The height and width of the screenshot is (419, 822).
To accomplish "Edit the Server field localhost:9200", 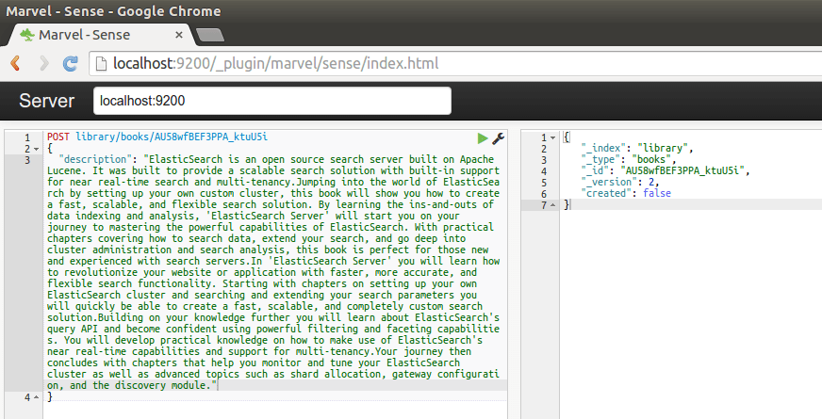I will (x=272, y=101).
